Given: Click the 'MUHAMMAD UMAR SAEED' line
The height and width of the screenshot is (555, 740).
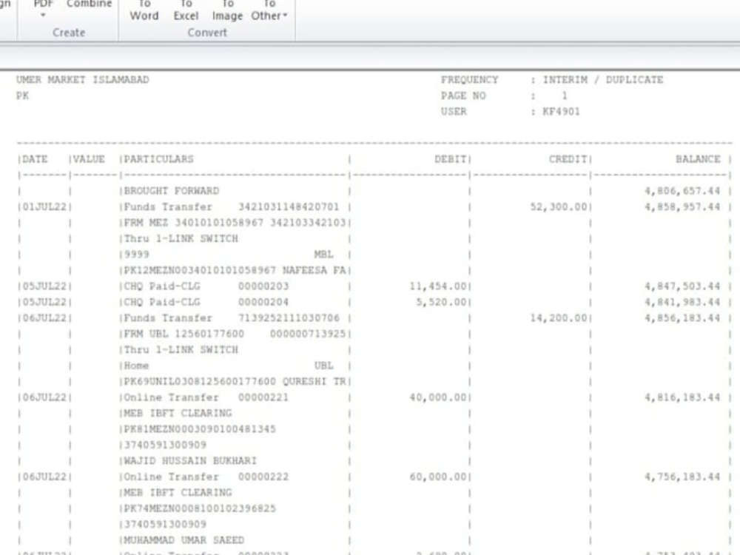Looking at the screenshot, I should coord(184,540).
